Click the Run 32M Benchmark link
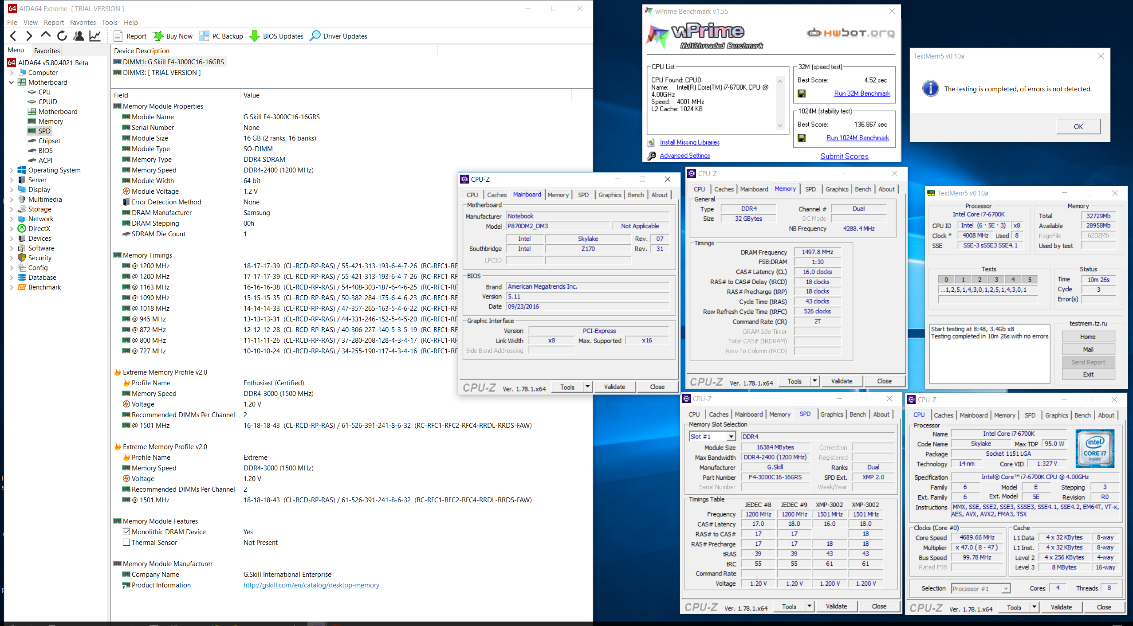This screenshot has height=626, width=1133. [862, 94]
